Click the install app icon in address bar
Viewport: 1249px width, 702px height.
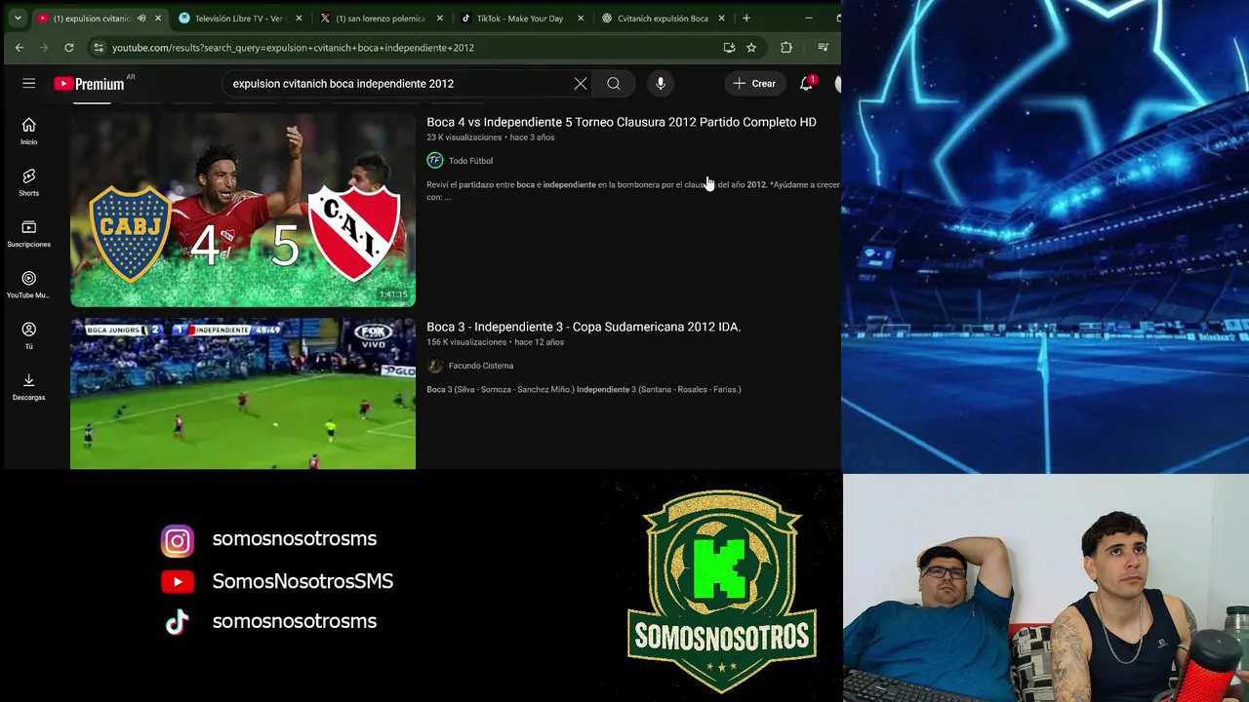(729, 47)
